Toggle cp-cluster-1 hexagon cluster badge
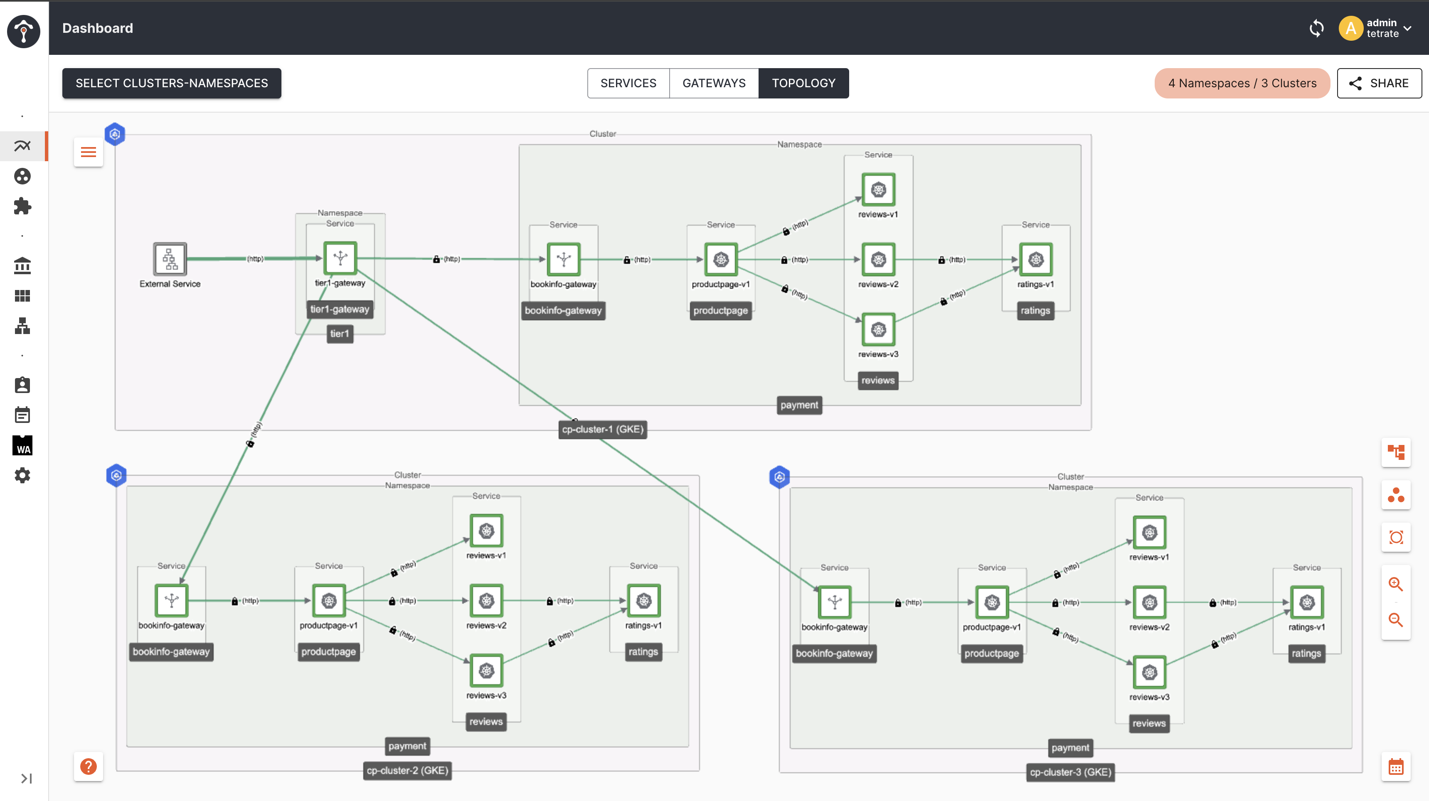Screen dimensions: 1429x801 point(115,134)
